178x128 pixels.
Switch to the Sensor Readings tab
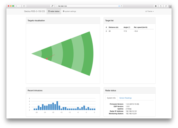point(125,98)
